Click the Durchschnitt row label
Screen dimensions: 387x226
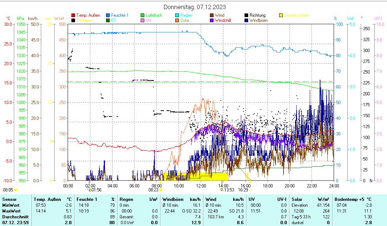tap(15, 217)
